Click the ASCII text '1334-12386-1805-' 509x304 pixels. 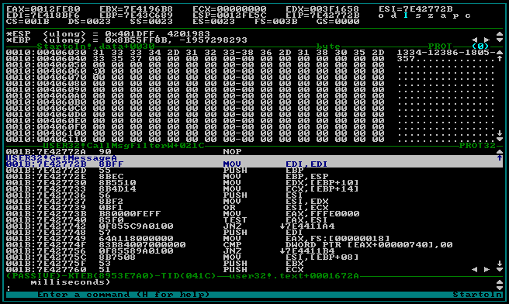pos(446,53)
